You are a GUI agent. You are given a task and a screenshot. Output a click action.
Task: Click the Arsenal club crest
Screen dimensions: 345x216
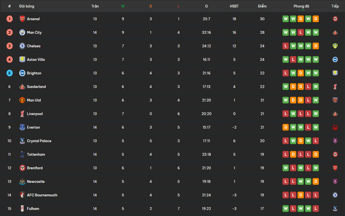coord(22,19)
